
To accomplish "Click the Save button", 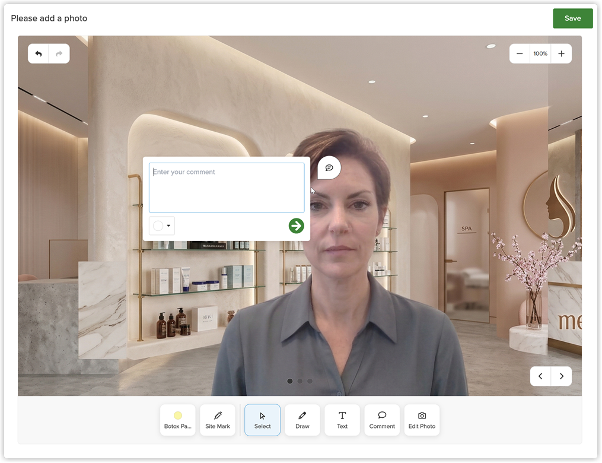I will 572,18.
